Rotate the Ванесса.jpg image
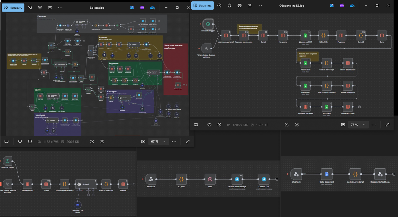The width and height of the screenshot is (398, 217). tap(30, 8)
